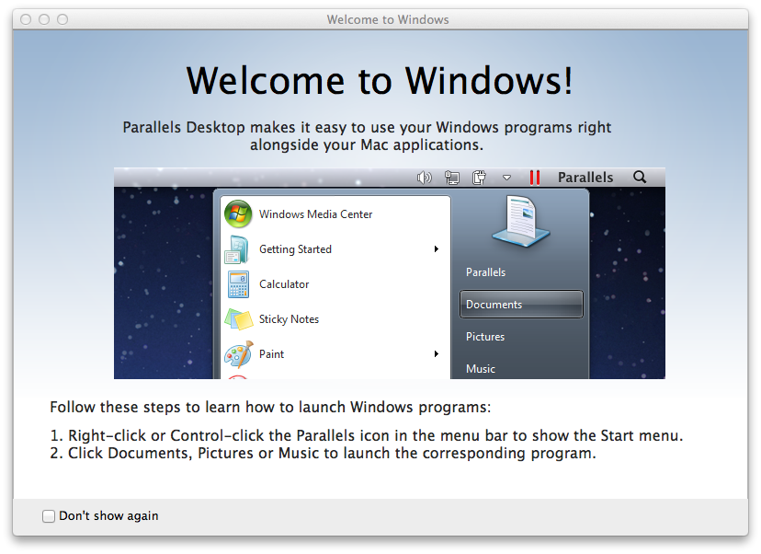This screenshot has width=761, height=554.
Task: Click the Pictures link in Start menu
Action: 485,336
